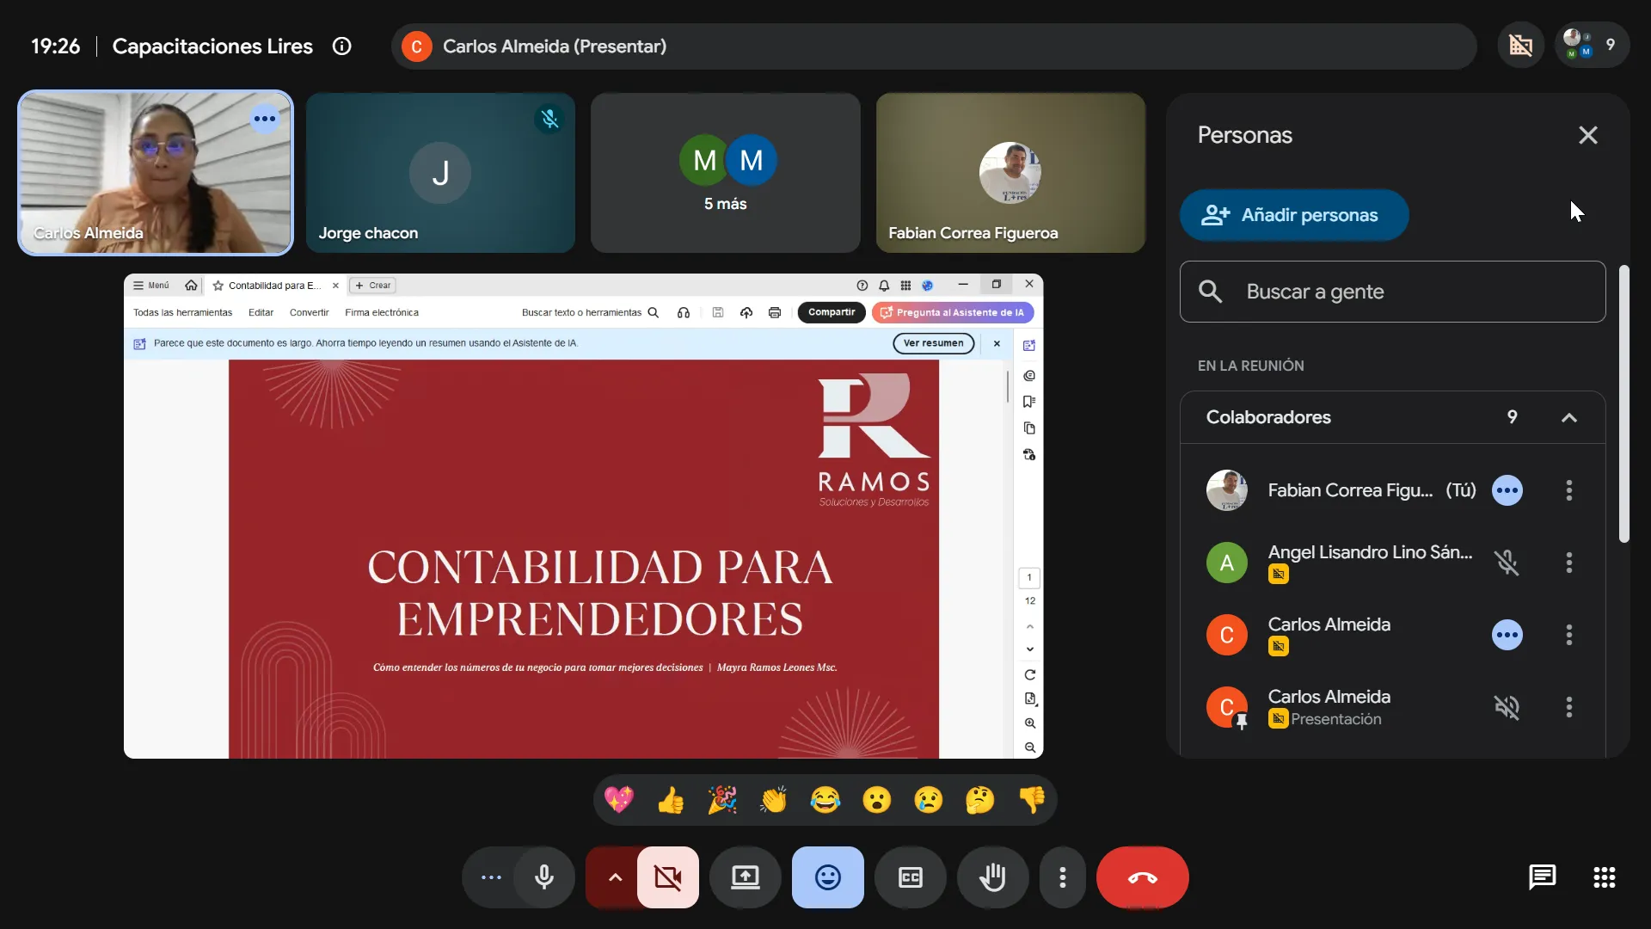The height and width of the screenshot is (929, 1651).
Task: Mute Carlos Almeida presentation audio
Action: coord(1507,707)
